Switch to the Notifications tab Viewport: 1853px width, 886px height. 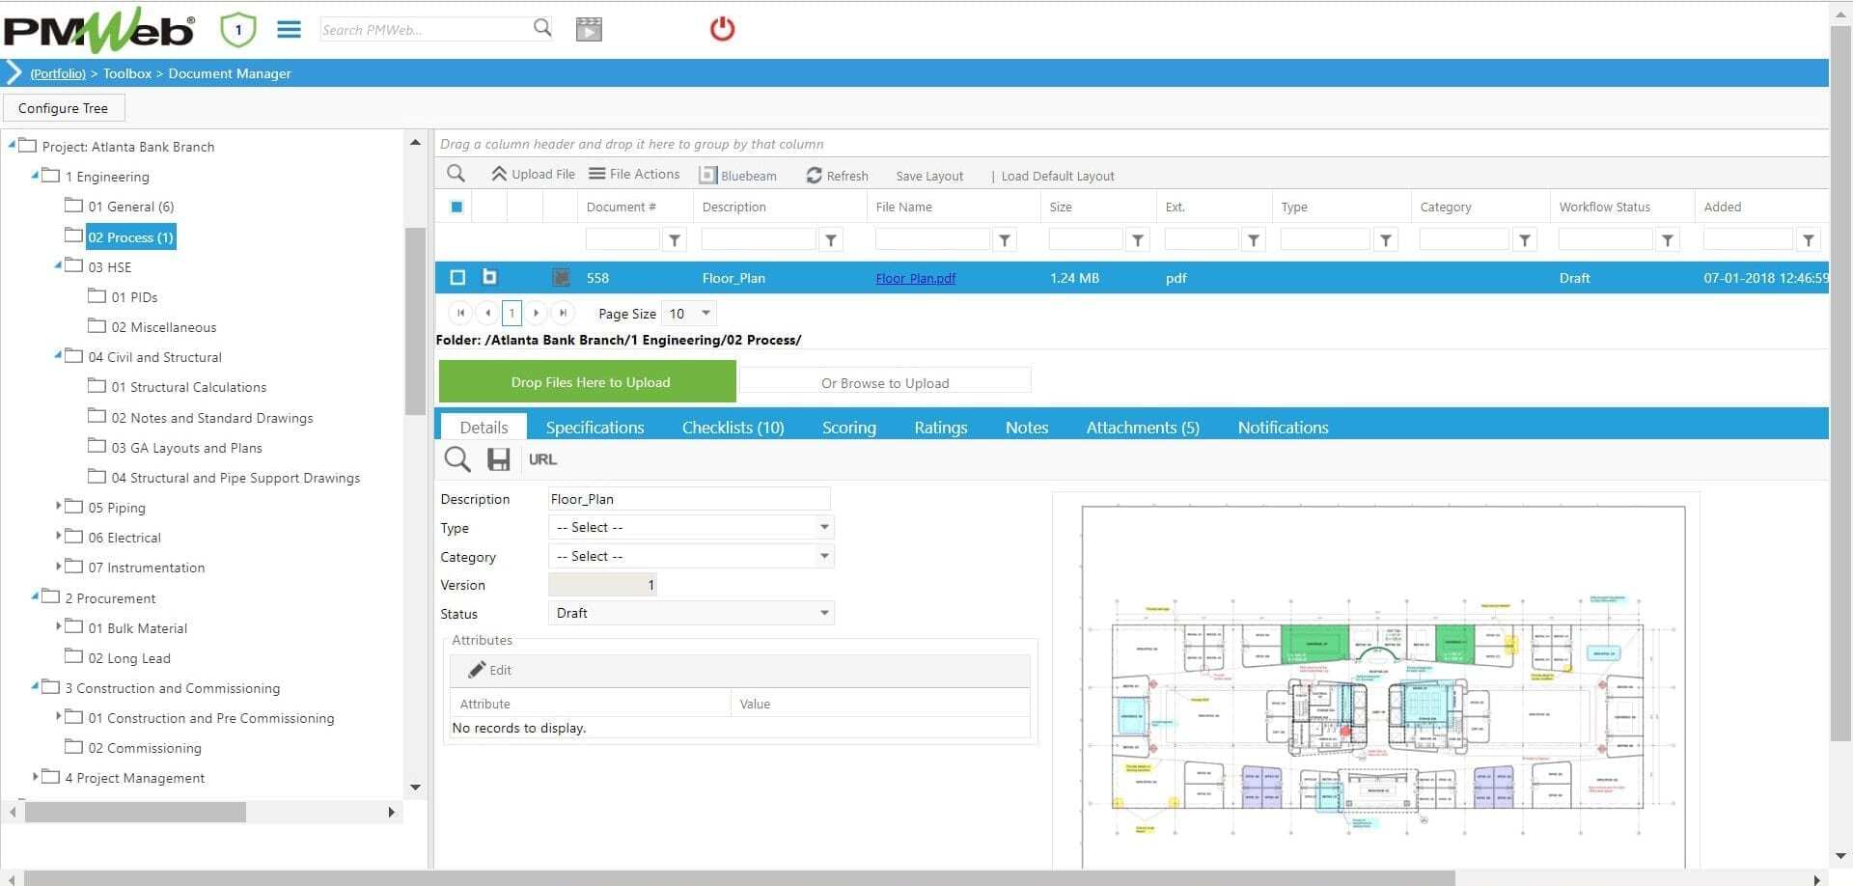1283,428
